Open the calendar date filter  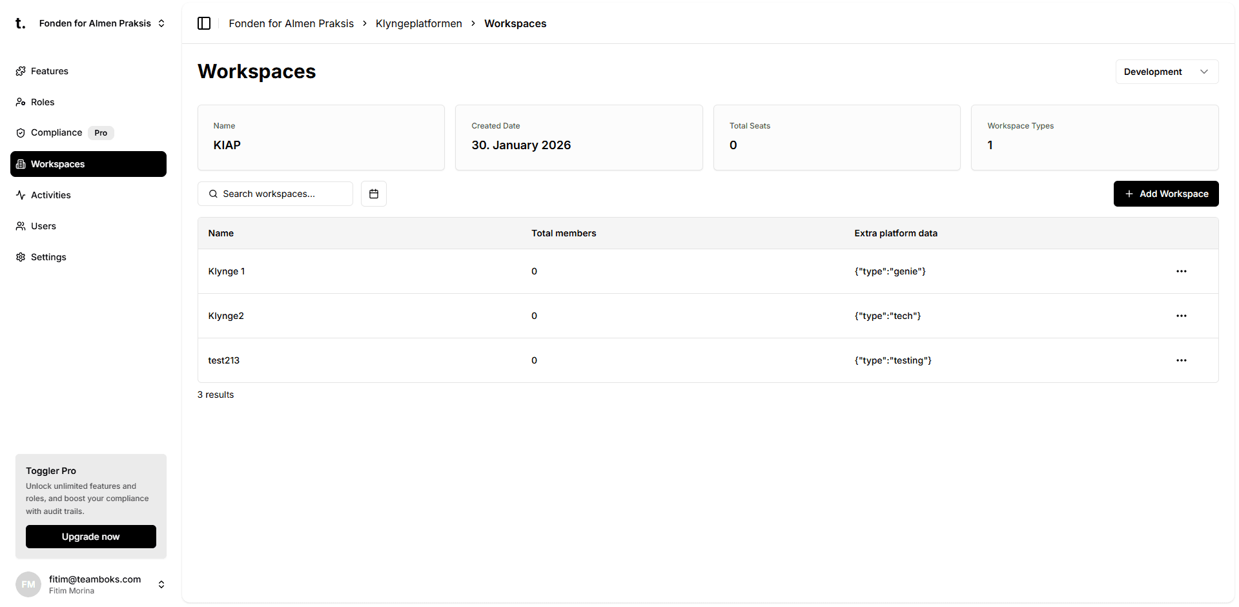[x=373, y=194]
